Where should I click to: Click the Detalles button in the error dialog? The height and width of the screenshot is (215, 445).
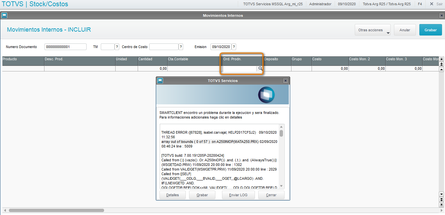[173, 195]
